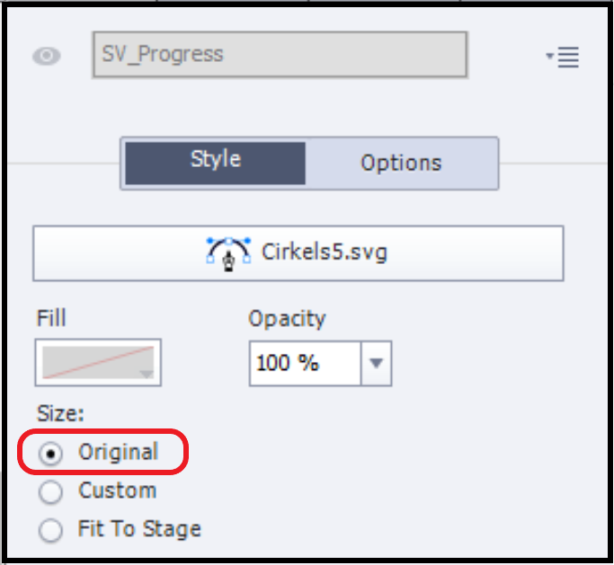614x565 pixels.
Task: Click the Fit To Stage label text
Action: click(x=139, y=529)
